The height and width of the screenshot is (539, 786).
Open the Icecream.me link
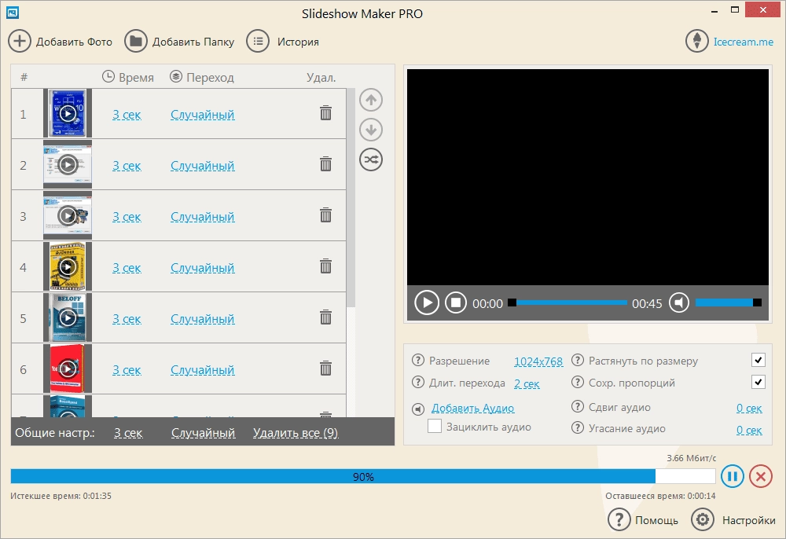[743, 42]
